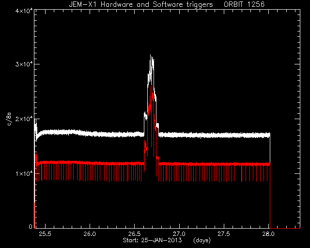This screenshot has width=310, height=248.
Task: Click the 27.5 x-axis tick label
Action: tap(224, 234)
